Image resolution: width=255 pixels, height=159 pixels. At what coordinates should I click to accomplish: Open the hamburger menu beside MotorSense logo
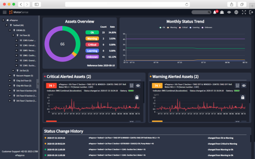pyautogui.click(x=5, y=12)
